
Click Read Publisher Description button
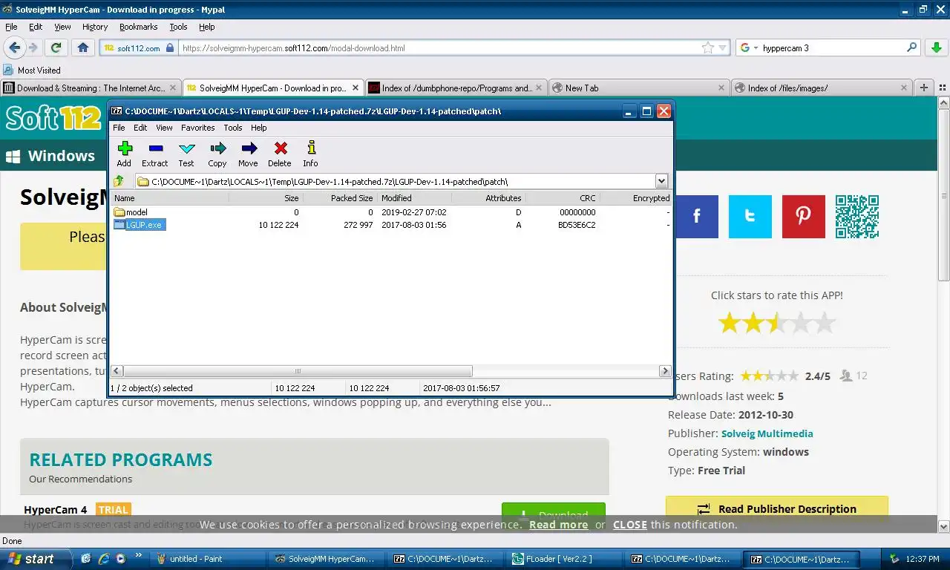(x=777, y=509)
